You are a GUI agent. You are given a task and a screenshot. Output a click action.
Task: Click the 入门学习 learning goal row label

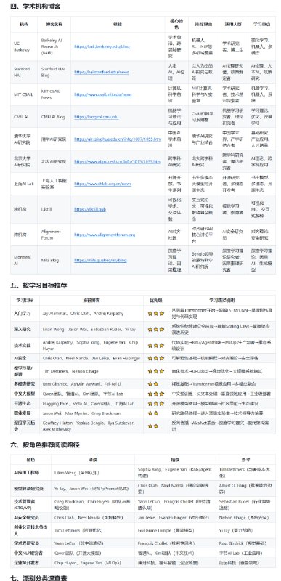click(x=23, y=314)
